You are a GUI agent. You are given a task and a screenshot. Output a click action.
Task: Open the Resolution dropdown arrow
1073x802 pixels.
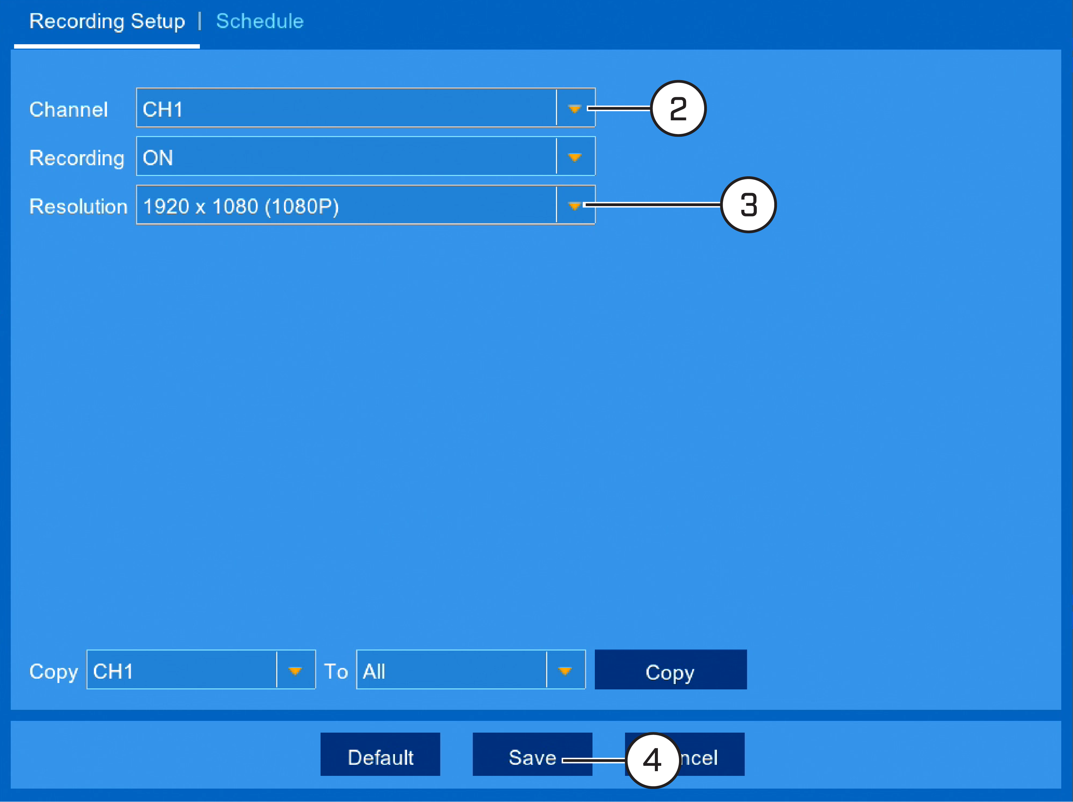point(575,205)
